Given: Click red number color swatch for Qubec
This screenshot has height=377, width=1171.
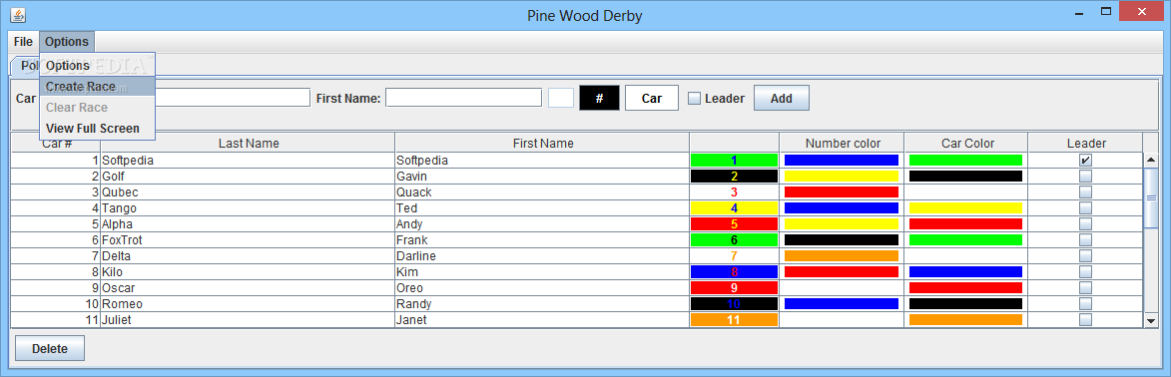Looking at the screenshot, I should click(841, 191).
